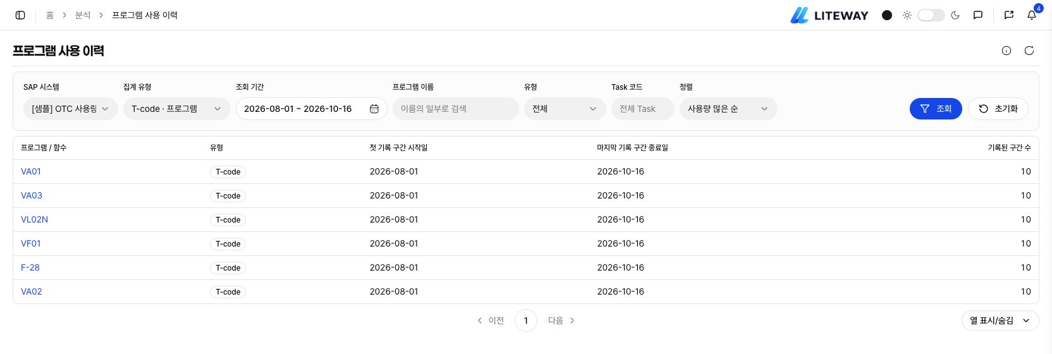The image size is (1052, 354).
Task: Click 프로그램 사용 이력 breadcrumb
Action: tap(145, 15)
